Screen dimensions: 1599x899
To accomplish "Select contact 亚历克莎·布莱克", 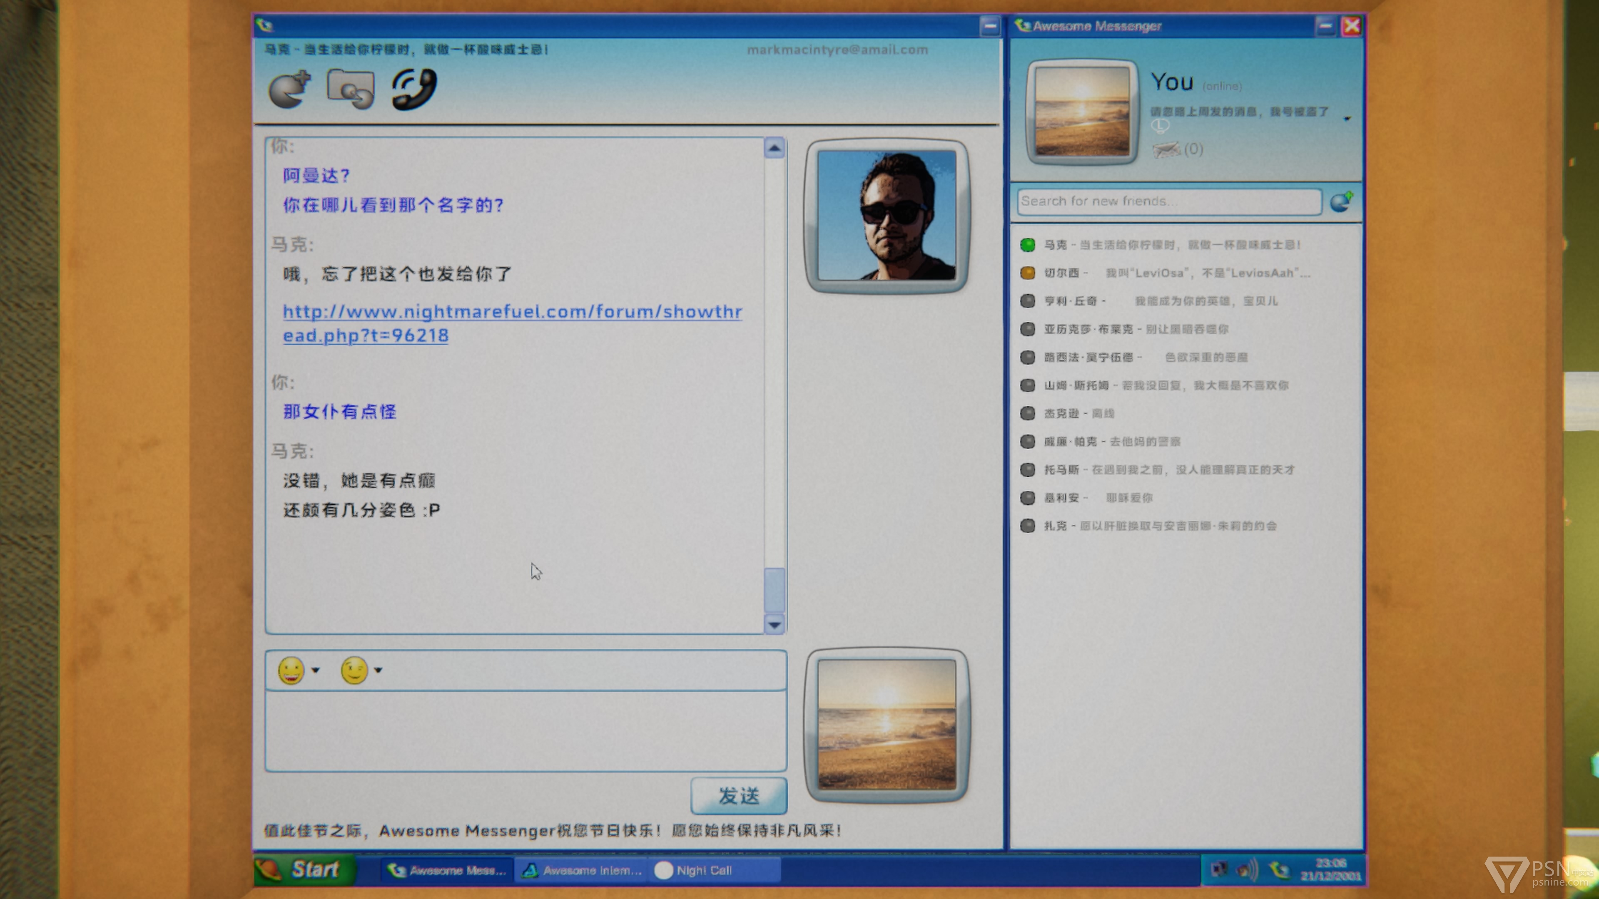I will pos(1125,329).
